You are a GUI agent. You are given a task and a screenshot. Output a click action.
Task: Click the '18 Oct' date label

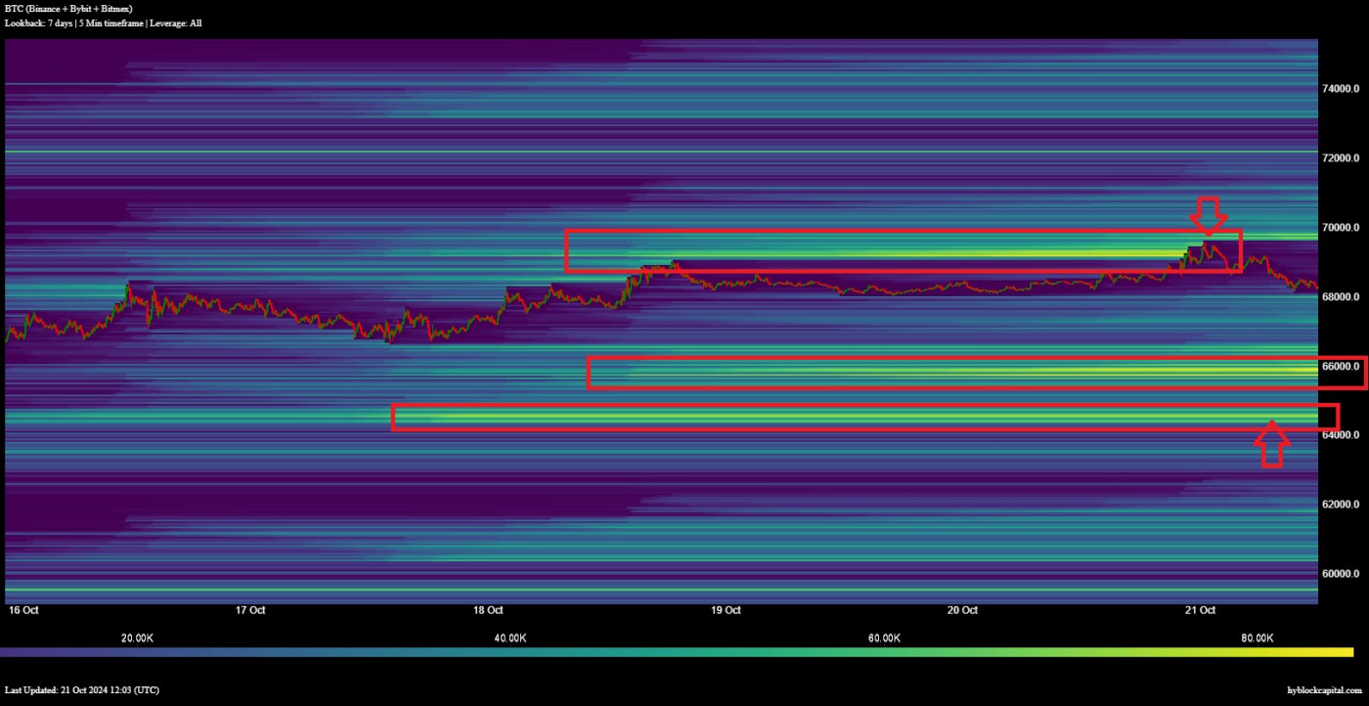click(x=488, y=610)
